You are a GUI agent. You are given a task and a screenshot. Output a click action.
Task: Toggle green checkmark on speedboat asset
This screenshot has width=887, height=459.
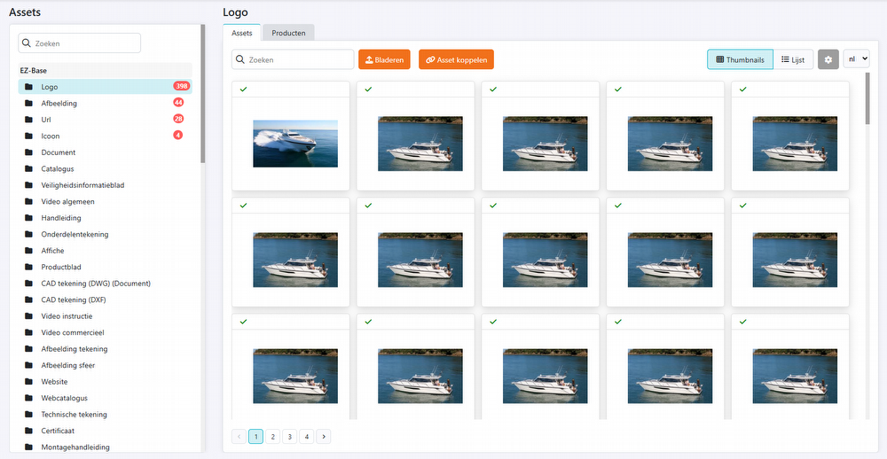point(243,89)
